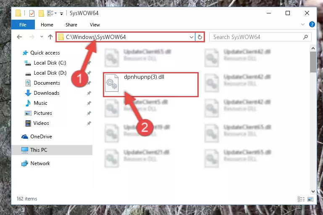Open Music in the sidebar
The image size is (323, 215).
click(40, 103)
